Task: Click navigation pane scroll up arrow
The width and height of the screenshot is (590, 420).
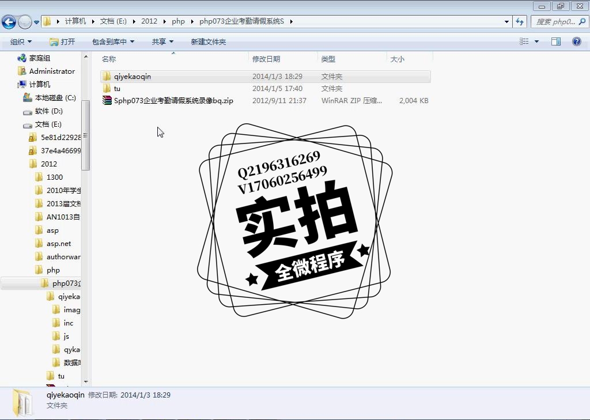Action: pos(86,57)
